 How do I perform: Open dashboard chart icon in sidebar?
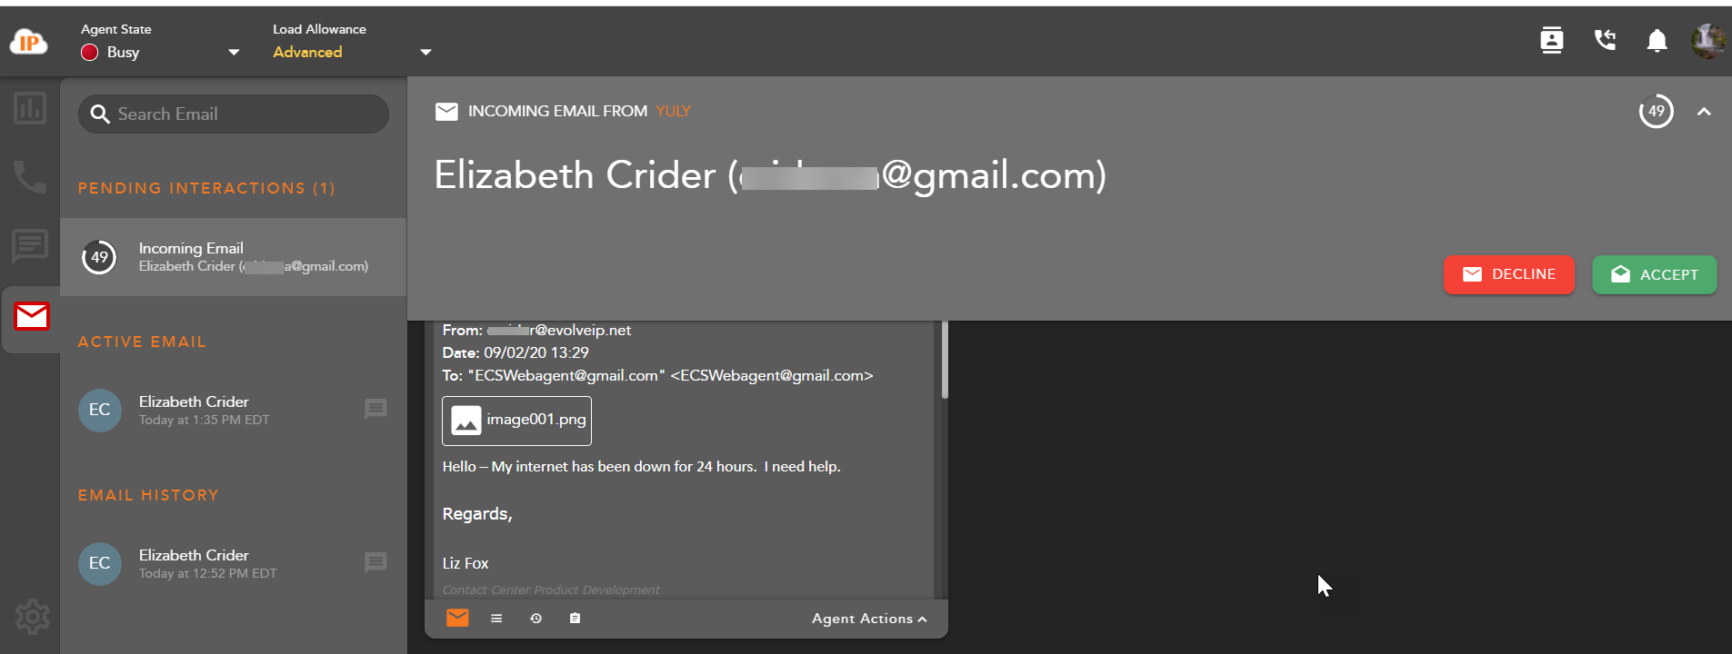pos(30,109)
